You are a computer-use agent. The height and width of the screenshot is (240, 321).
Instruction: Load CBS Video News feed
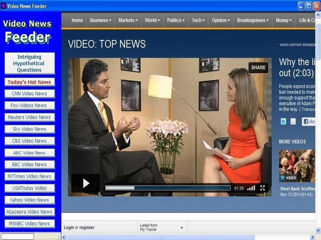29,141
